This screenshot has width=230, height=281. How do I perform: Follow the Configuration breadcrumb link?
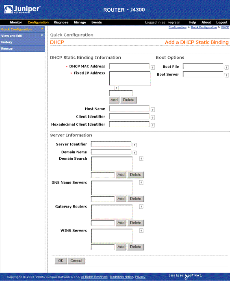tap(177, 27)
